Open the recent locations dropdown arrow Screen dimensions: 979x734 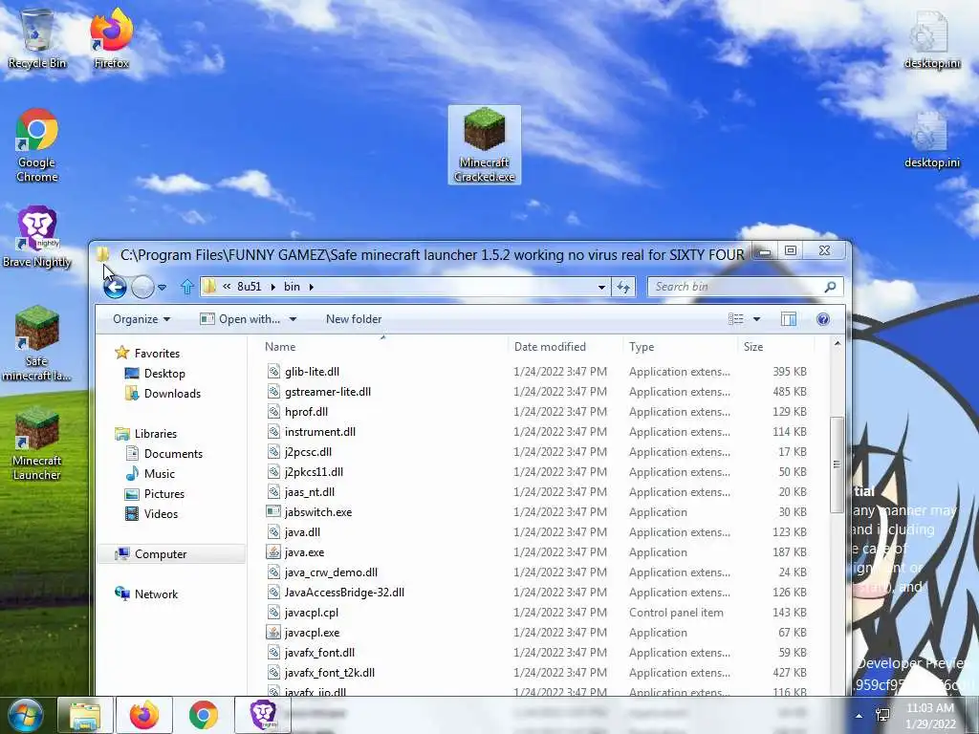click(163, 288)
